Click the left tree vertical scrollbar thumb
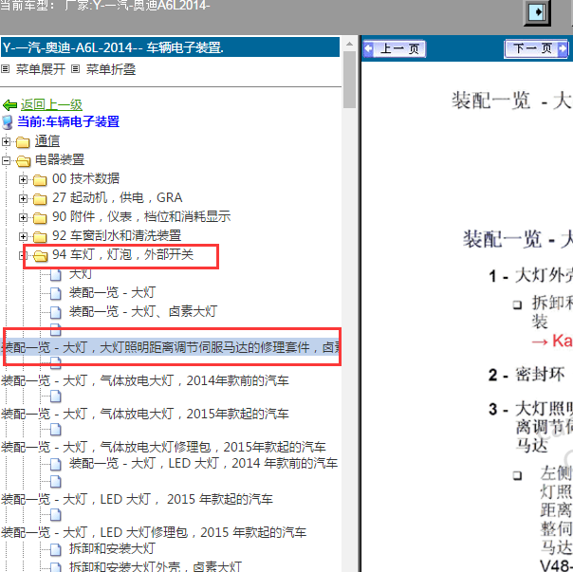The image size is (573, 572). [349, 80]
